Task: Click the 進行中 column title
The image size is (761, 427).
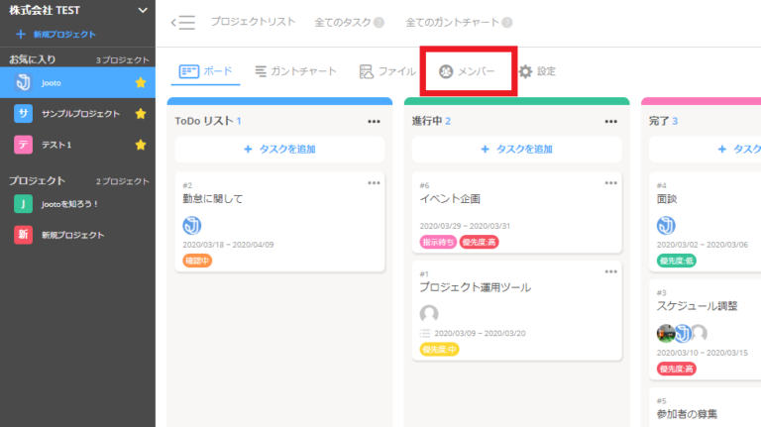Action: [x=427, y=121]
